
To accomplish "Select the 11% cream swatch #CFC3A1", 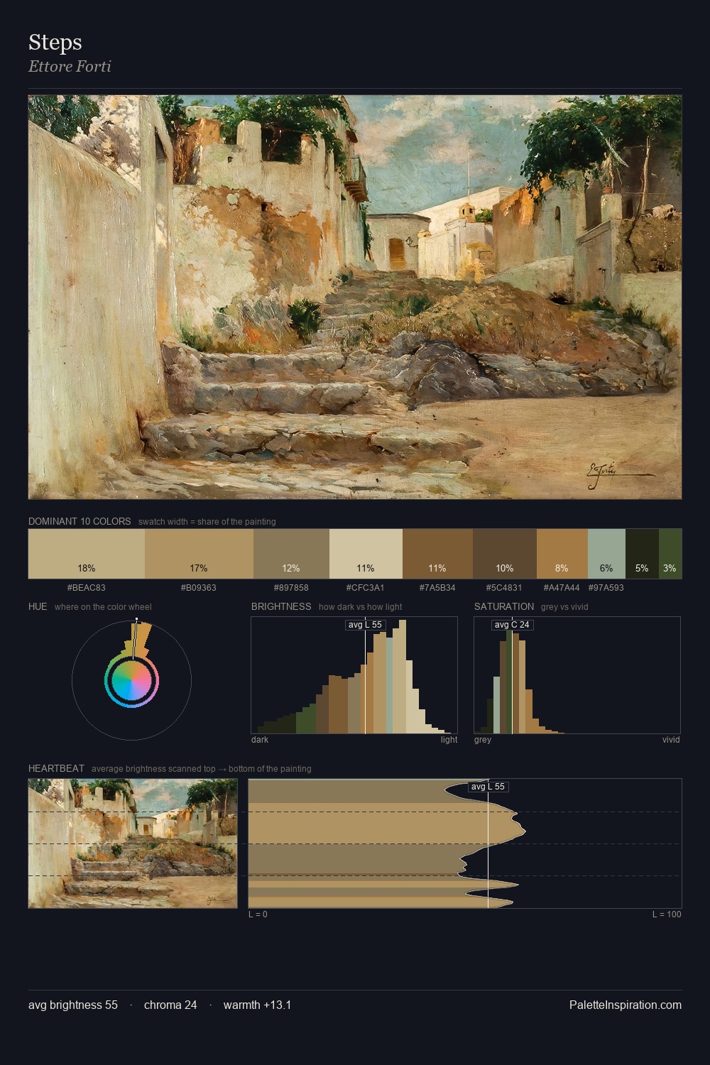I will [x=366, y=554].
